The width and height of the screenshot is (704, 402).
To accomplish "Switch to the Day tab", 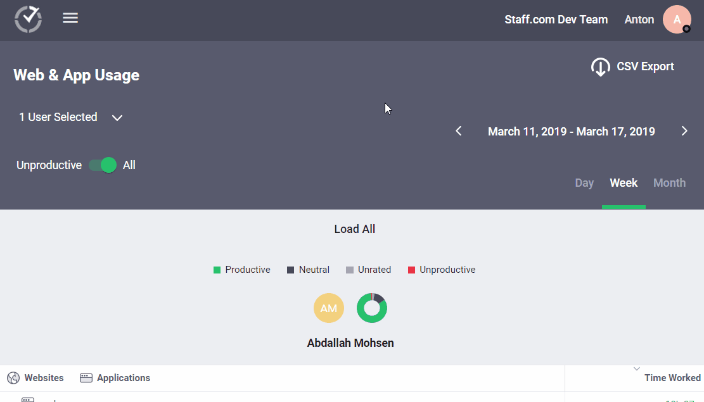I will [584, 182].
